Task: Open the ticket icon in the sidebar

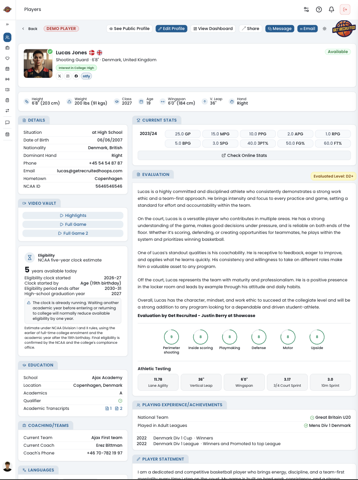Action: [7, 90]
